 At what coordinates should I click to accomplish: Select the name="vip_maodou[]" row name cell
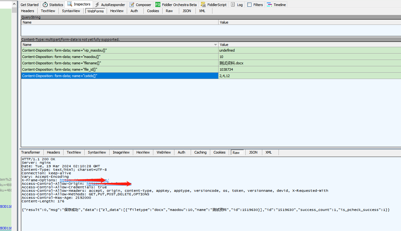tap(120, 50)
